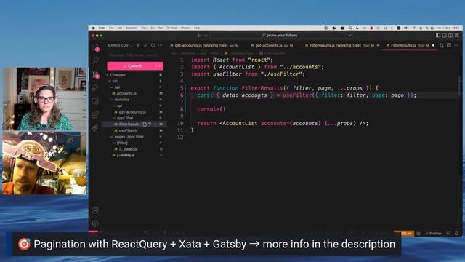
Task: Discard changes on FilterResults row
Action: pyautogui.click(x=150, y=124)
